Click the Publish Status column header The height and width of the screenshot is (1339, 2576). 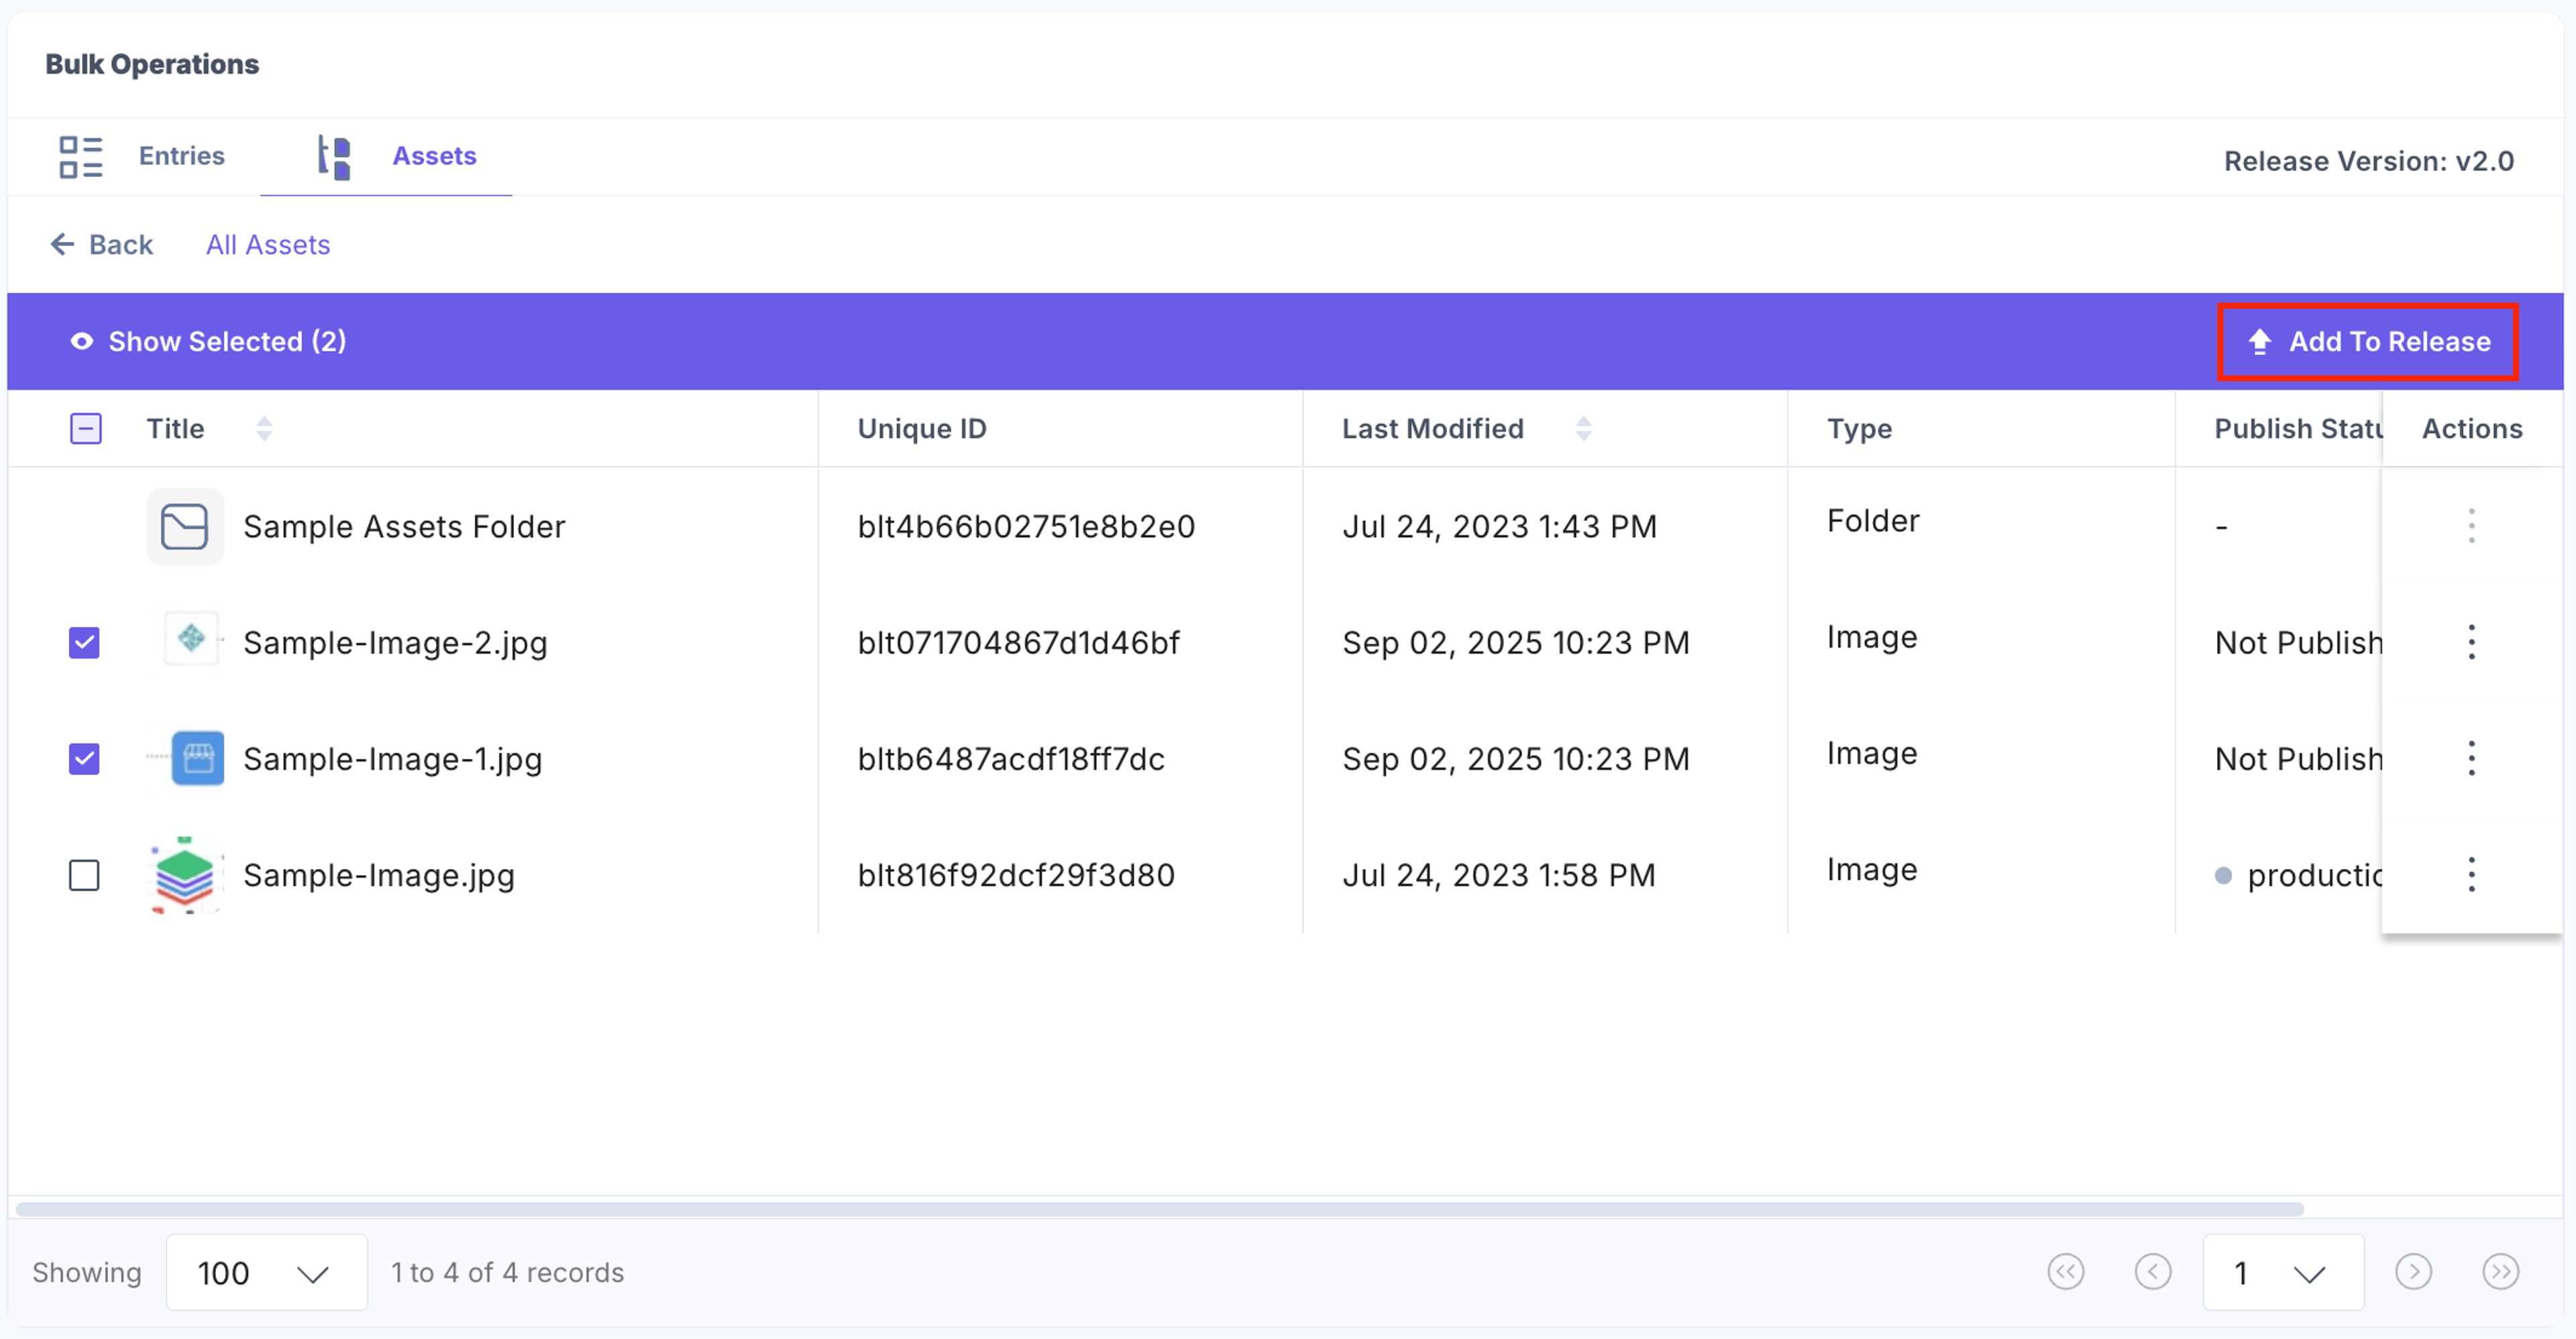click(2298, 428)
